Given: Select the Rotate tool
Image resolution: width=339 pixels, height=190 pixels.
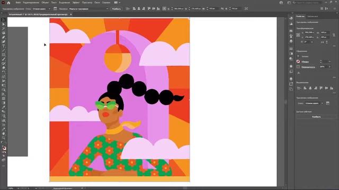Looking at the screenshot, I should [x=4, y=72].
